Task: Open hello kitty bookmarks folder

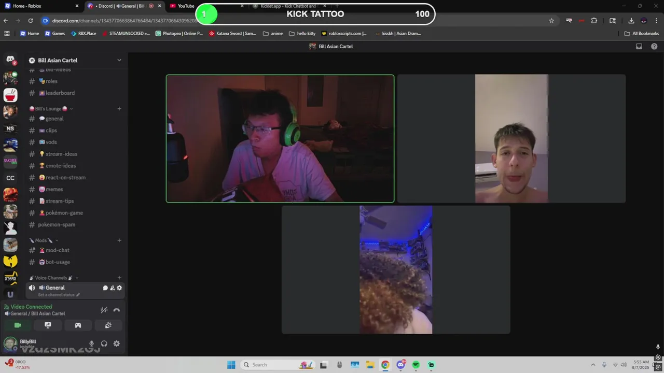Action: tap(302, 33)
